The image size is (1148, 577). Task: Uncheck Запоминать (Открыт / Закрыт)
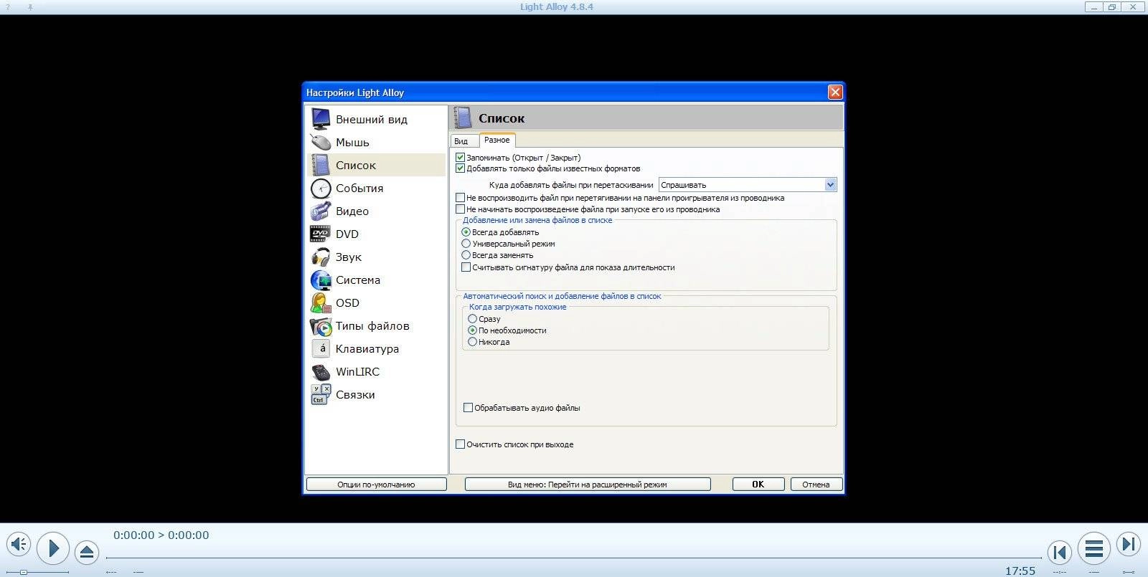click(461, 157)
